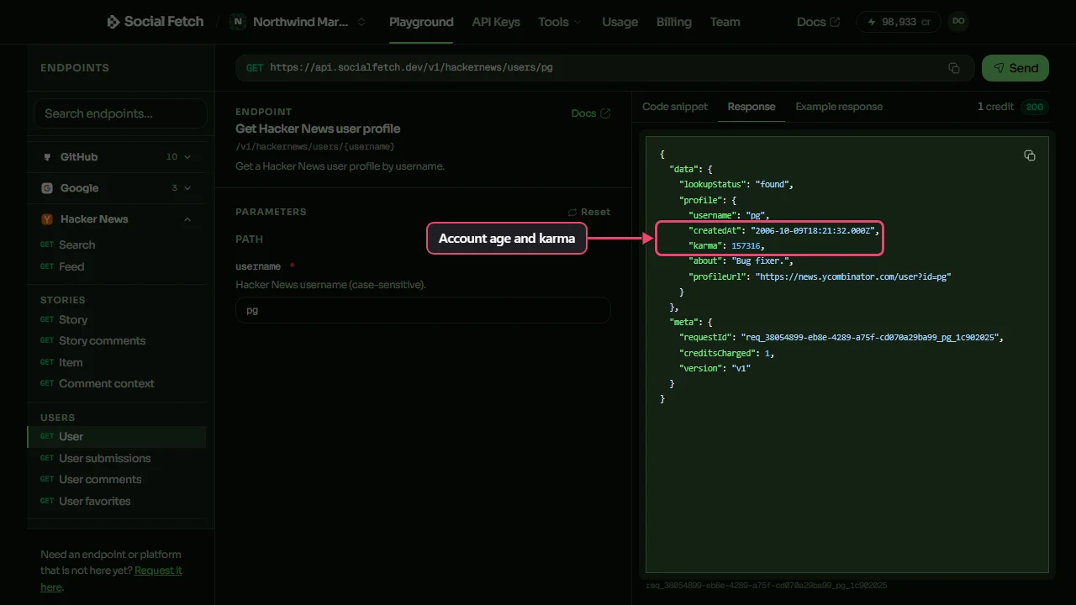Select the Comment context endpoint
The height and width of the screenshot is (605, 1076).
(x=117, y=384)
